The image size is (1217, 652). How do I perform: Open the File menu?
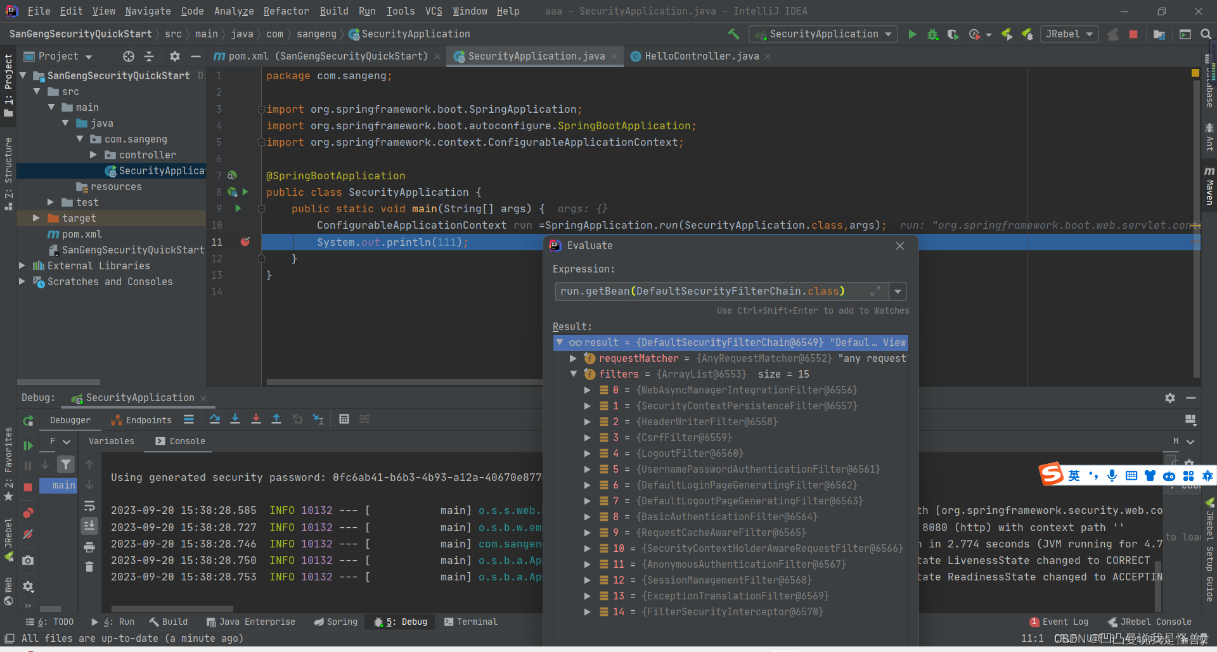pyautogui.click(x=39, y=11)
